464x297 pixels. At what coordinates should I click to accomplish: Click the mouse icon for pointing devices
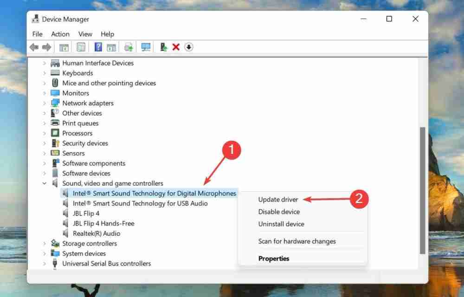(x=55, y=83)
